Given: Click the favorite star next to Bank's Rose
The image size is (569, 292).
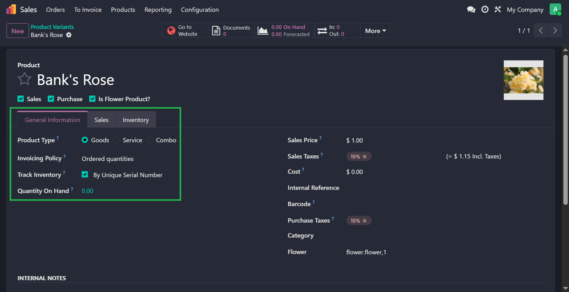Looking at the screenshot, I should click(x=24, y=79).
